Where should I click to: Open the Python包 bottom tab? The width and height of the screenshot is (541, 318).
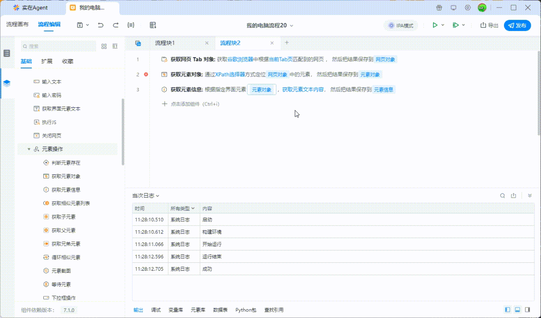click(246, 310)
